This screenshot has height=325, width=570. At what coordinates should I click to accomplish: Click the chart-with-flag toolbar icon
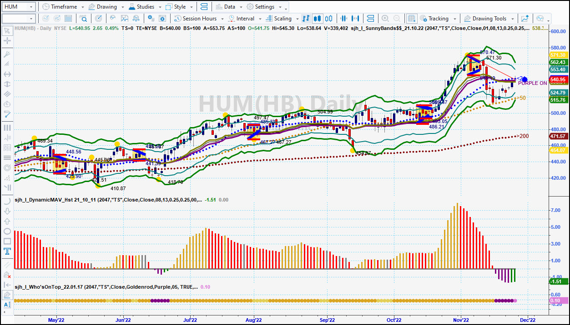[x=124, y=19]
